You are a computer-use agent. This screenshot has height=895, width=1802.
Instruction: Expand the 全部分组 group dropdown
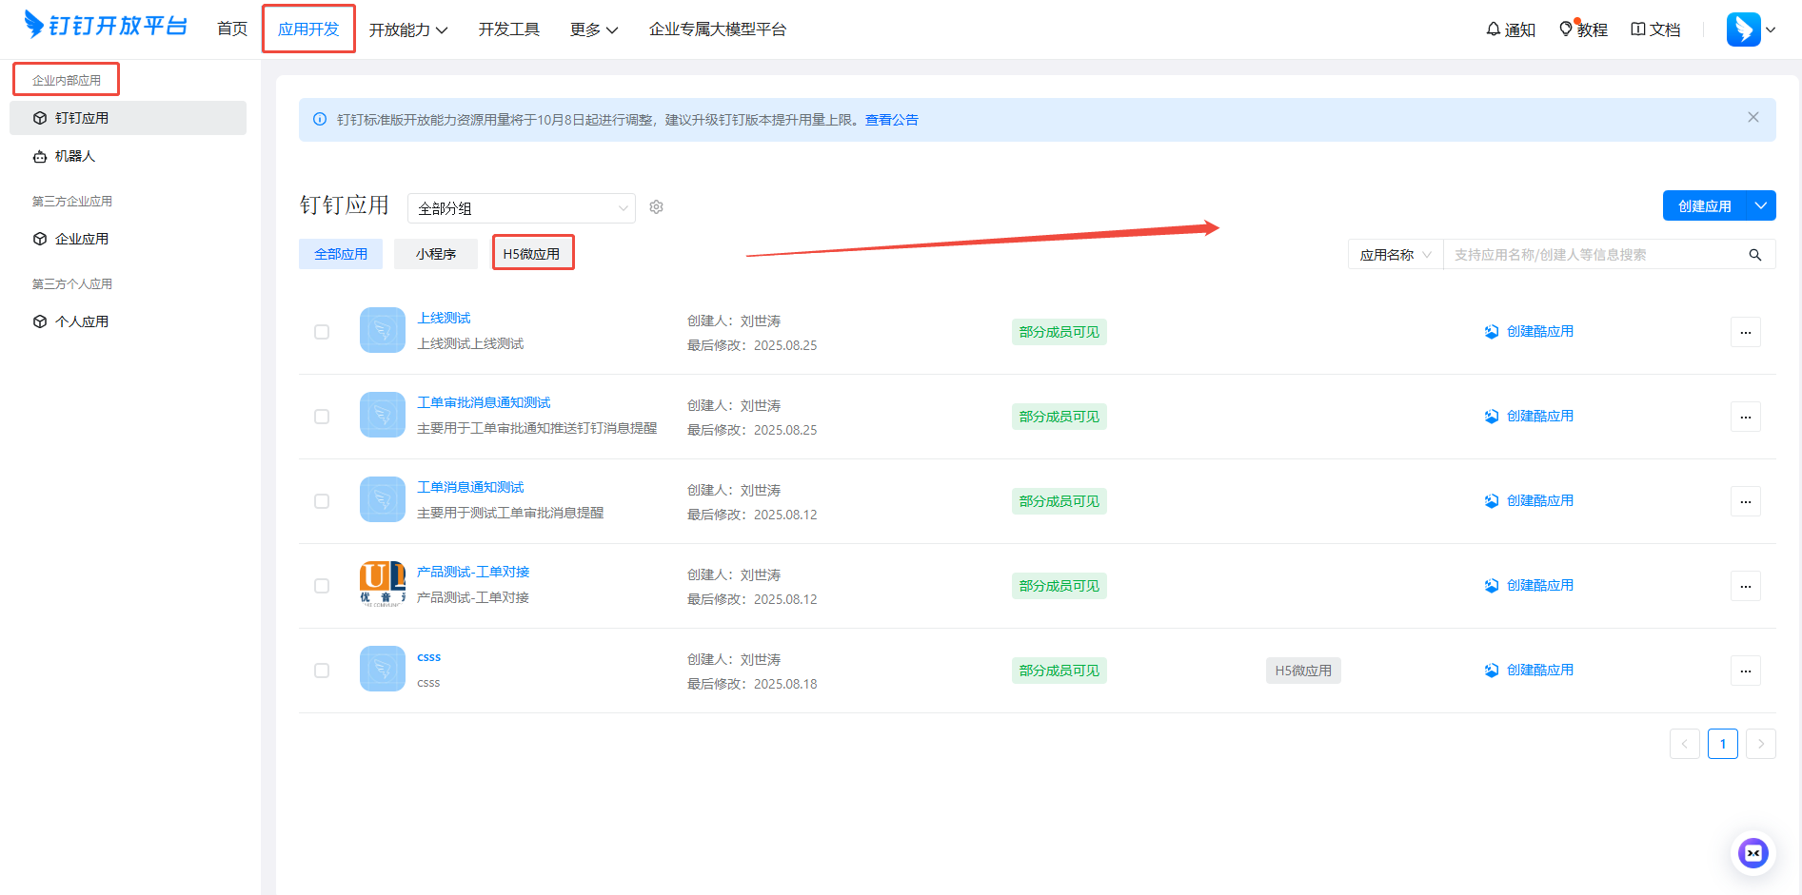point(521,208)
